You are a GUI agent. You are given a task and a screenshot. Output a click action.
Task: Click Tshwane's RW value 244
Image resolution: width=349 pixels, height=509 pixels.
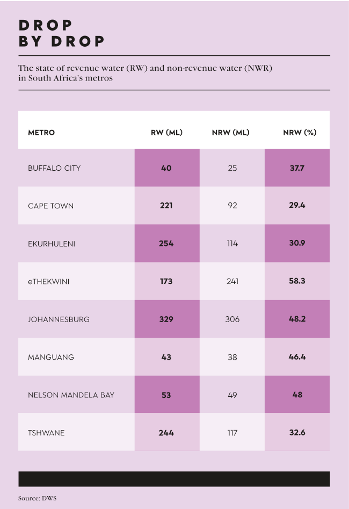pos(166,433)
